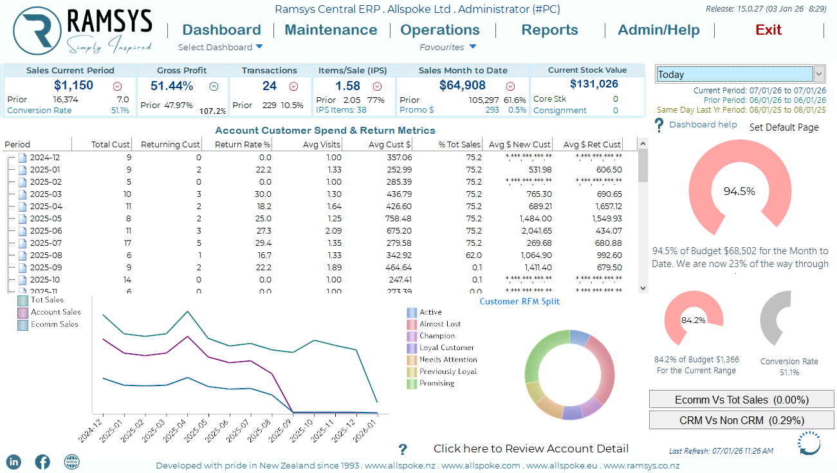Click the Ecomm Vs Tot Sales button

click(741, 400)
